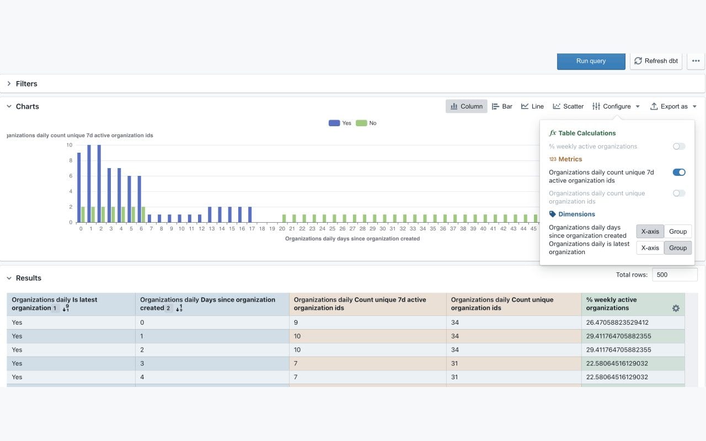
Task: Click the Total rows value field
Action: (x=675, y=274)
